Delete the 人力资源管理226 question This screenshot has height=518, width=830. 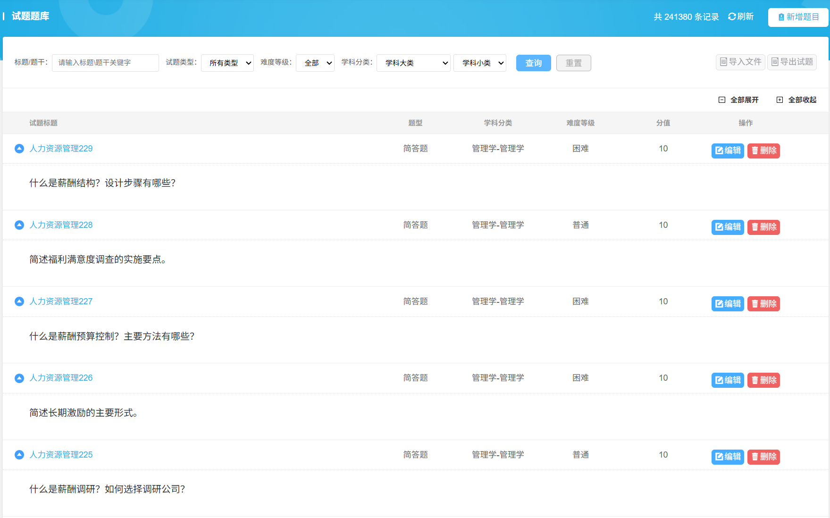[x=763, y=380]
